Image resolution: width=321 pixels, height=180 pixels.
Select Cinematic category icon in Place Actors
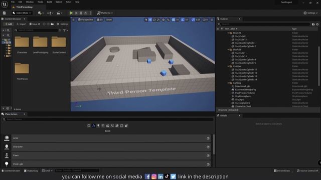[108, 125]
